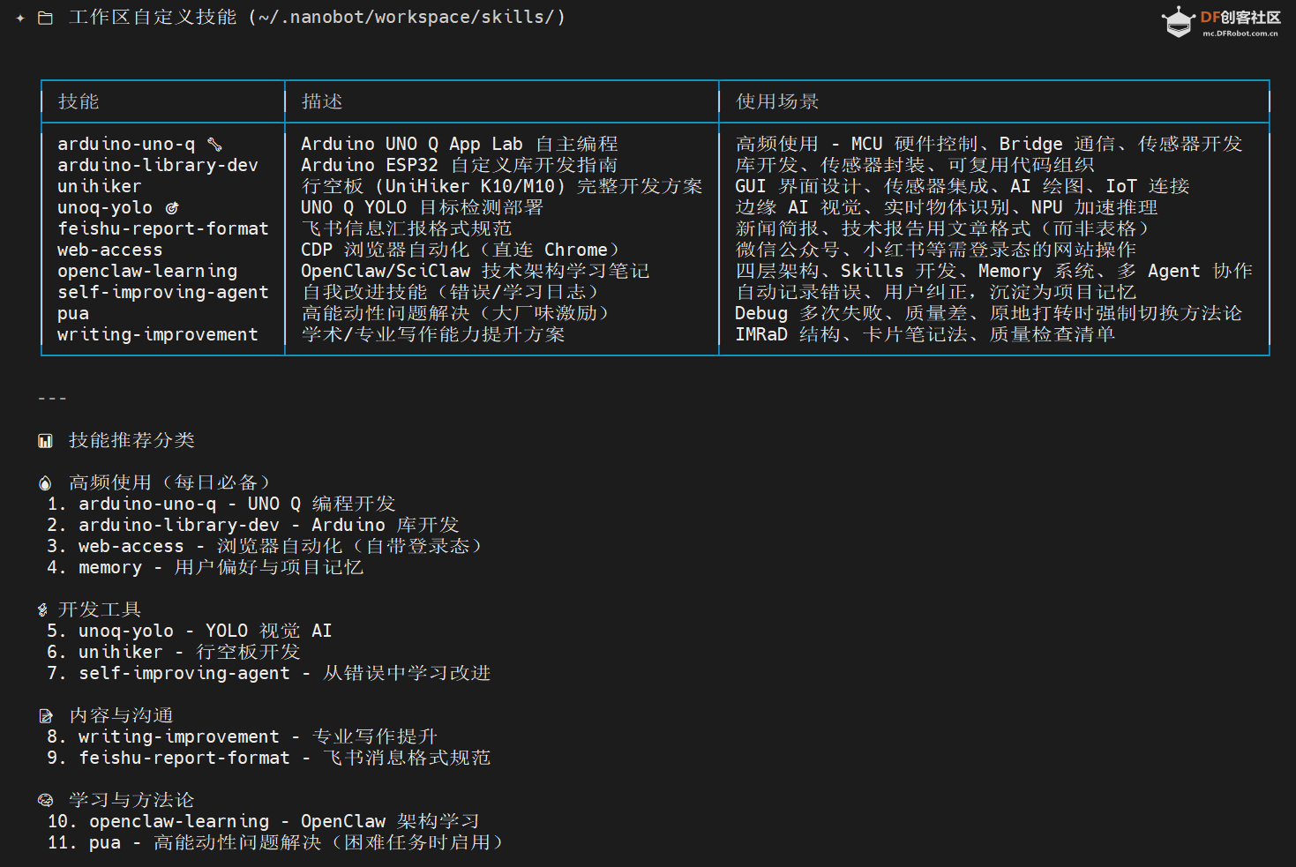Click the folder icon before the title
This screenshot has height=867, width=1296.
tap(45, 15)
